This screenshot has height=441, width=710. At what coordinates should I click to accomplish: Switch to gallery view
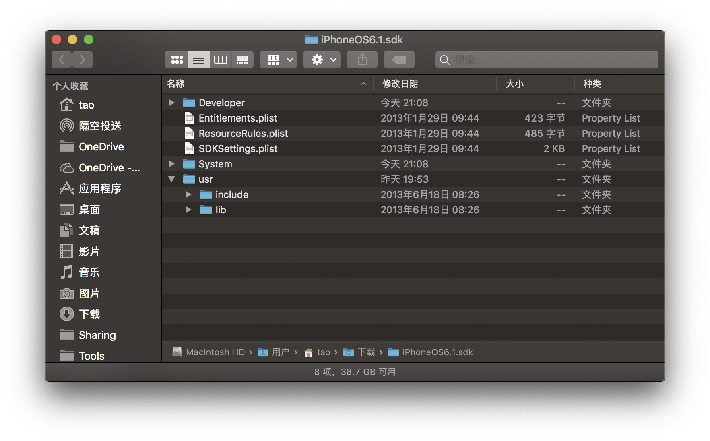[x=242, y=60]
